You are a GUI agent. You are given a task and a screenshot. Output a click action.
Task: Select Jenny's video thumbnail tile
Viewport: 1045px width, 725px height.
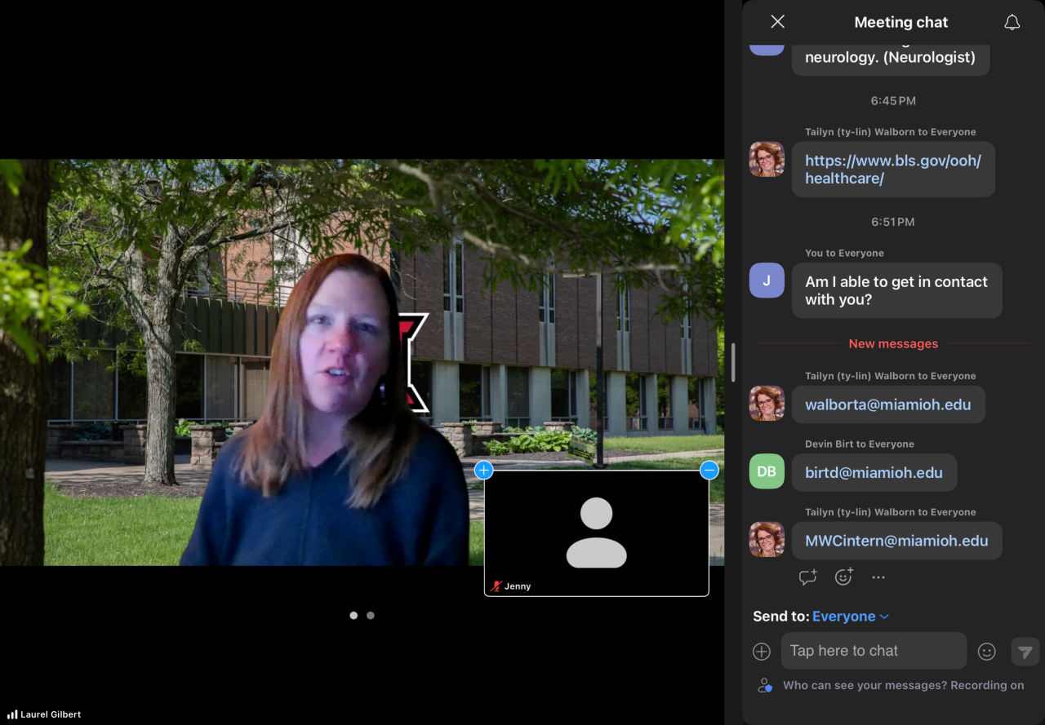[596, 533]
